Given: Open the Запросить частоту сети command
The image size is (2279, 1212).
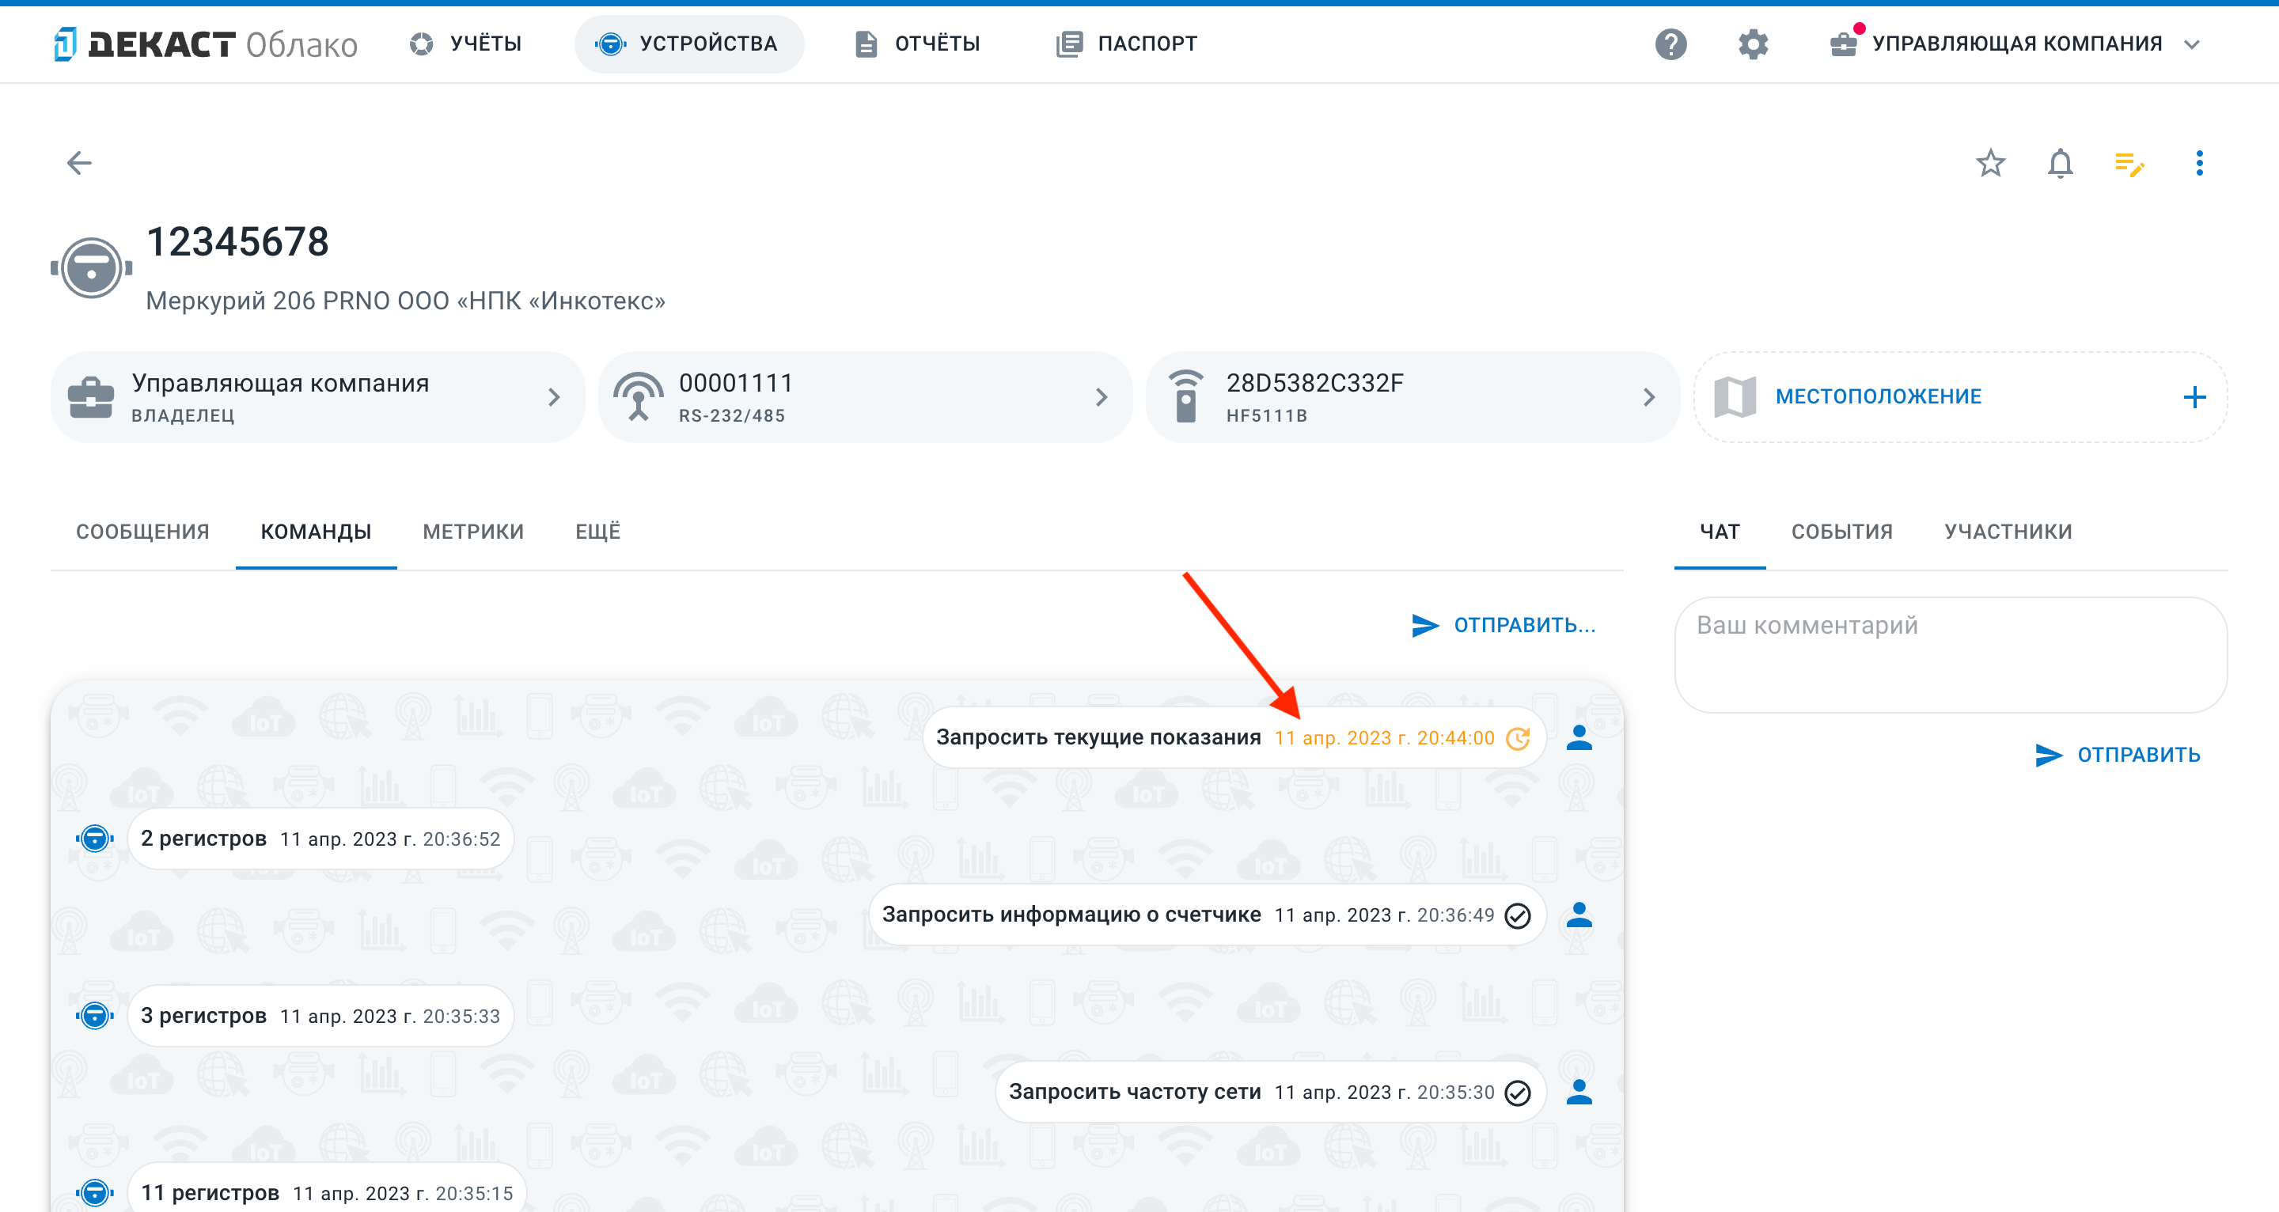Looking at the screenshot, I should (x=1269, y=1092).
